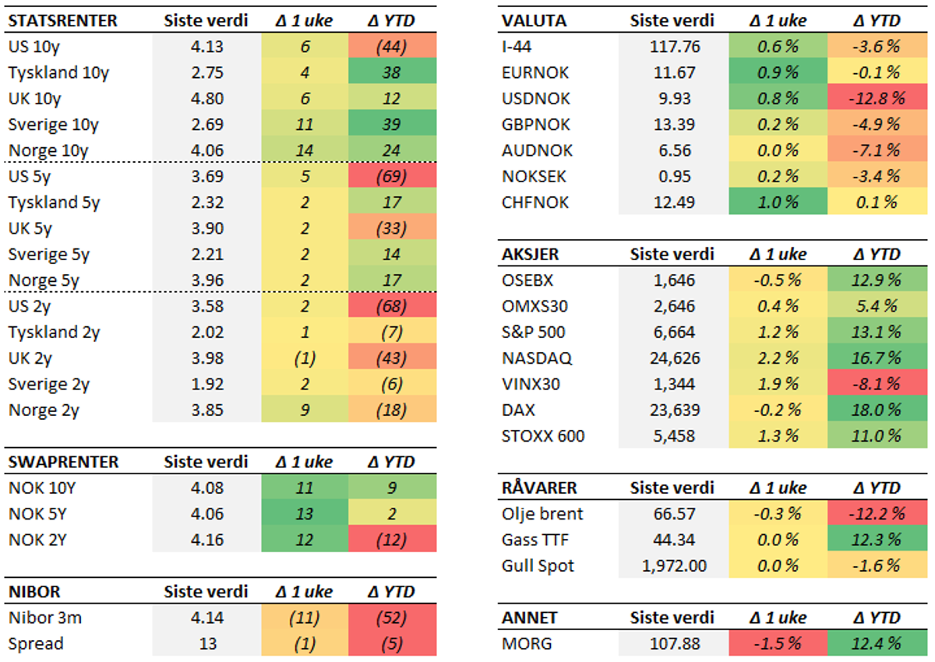
Task: Click the RÅVARER section header
Action: click(540, 488)
